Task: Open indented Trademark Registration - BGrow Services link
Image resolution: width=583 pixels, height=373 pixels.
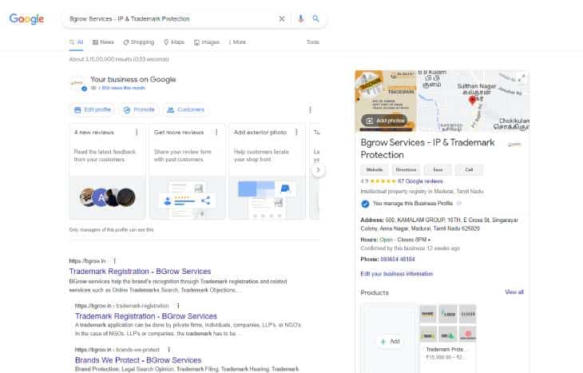Action: [145, 316]
